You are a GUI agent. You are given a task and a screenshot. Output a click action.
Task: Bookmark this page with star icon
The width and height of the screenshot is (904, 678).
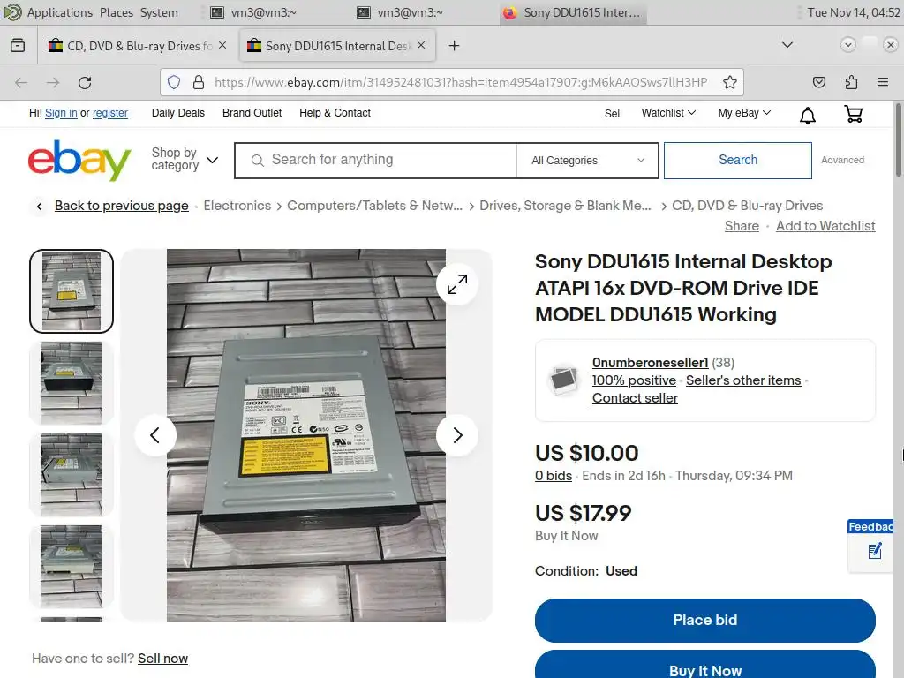pos(730,82)
